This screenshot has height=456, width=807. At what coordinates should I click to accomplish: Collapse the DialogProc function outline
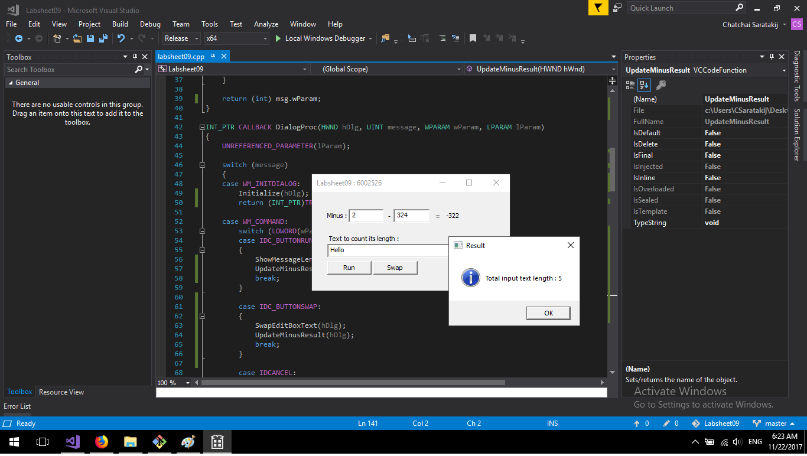201,127
